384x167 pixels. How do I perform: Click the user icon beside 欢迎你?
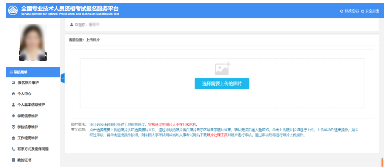(71, 25)
